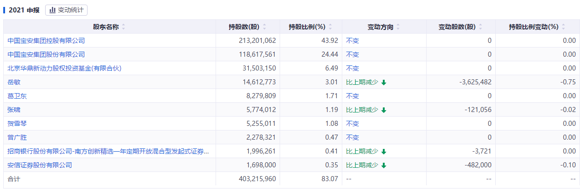Select ratio change -0.10 cell
Viewport: 580px width, 189px height.
pyautogui.click(x=568, y=165)
